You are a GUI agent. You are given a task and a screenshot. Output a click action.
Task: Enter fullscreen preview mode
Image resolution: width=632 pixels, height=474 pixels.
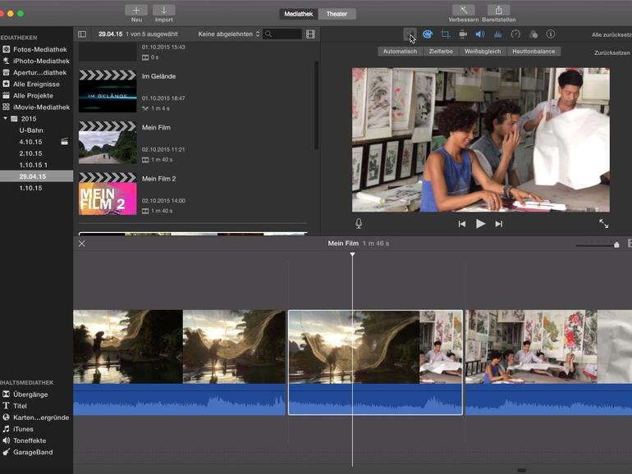coord(603,224)
